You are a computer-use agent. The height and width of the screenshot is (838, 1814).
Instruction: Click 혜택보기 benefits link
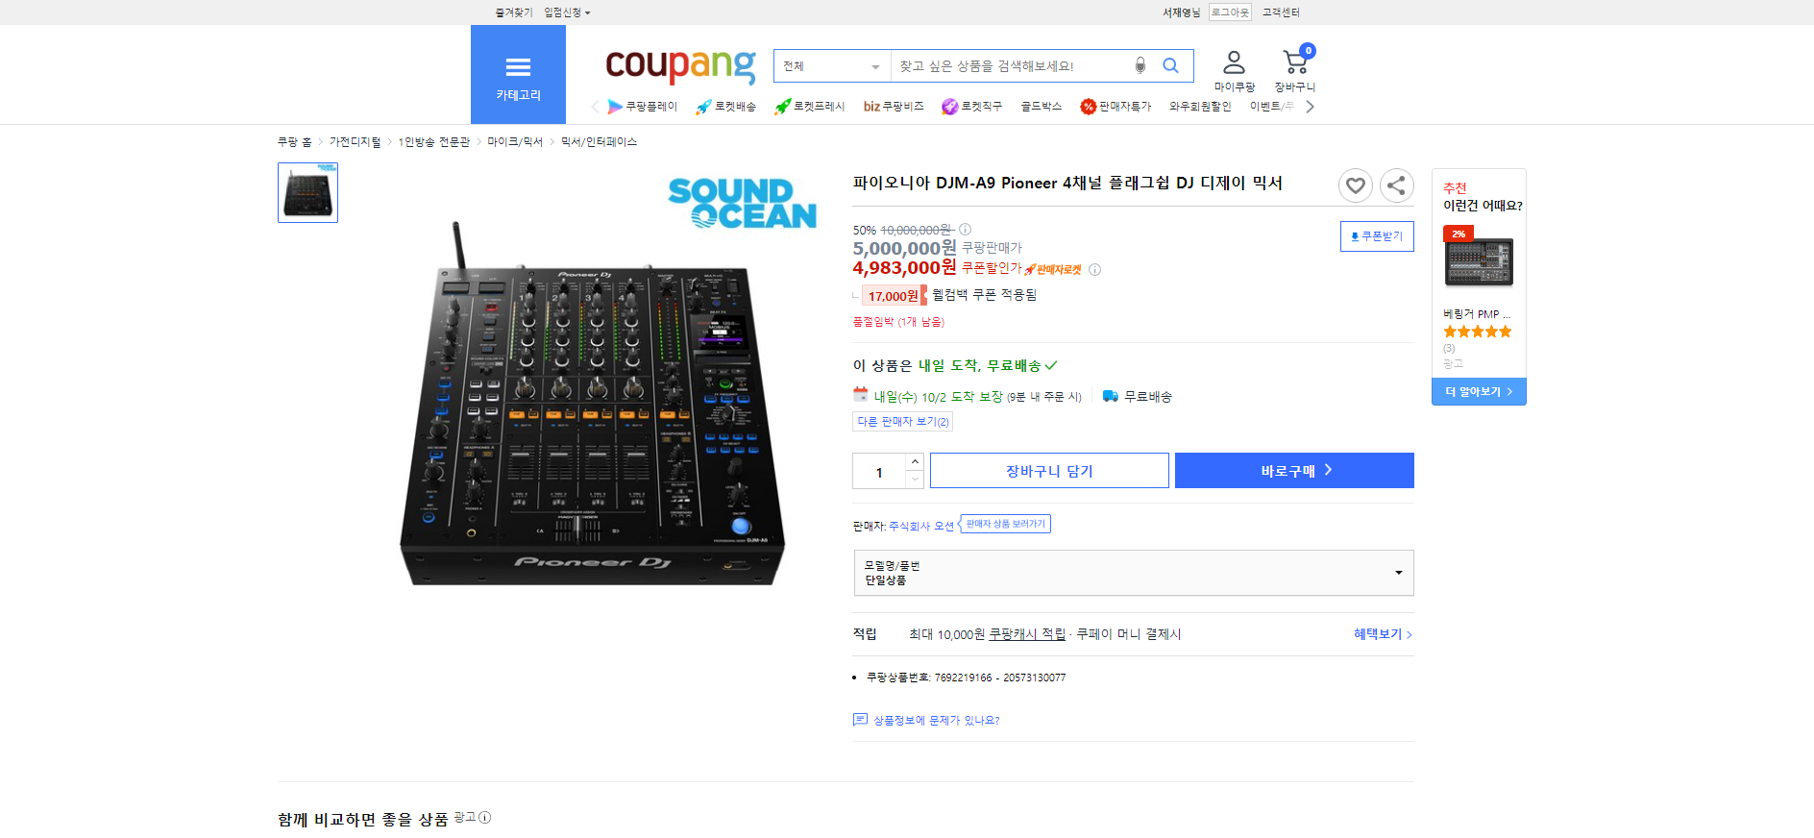[x=1383, y=634]
